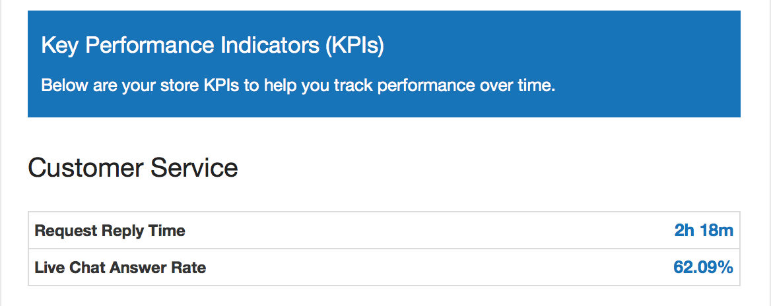Click the Customer Service section heading

pyautogui.click(x=133, y=168)
